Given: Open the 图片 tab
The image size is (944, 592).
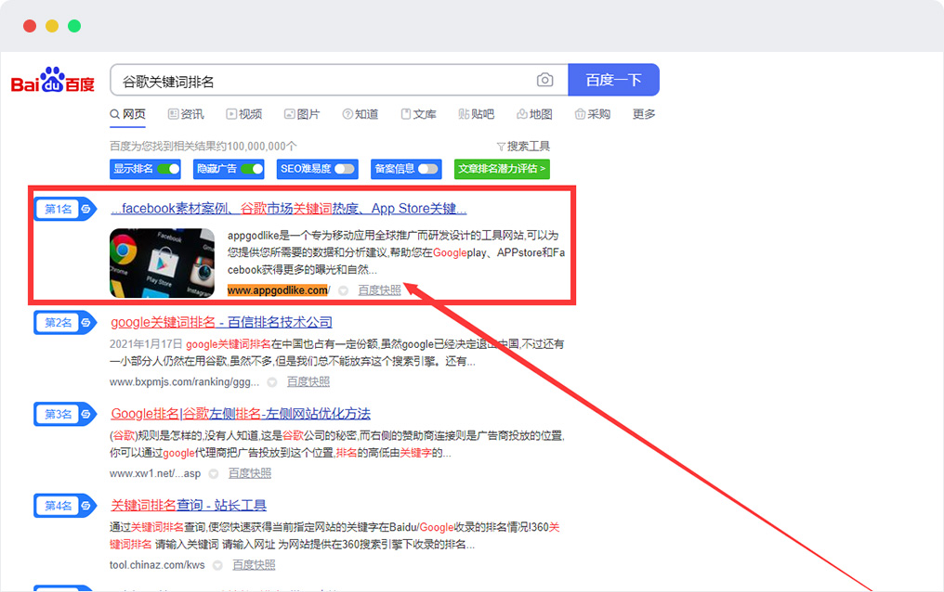Looking at the screenshot, I should (x=302, y=114).
